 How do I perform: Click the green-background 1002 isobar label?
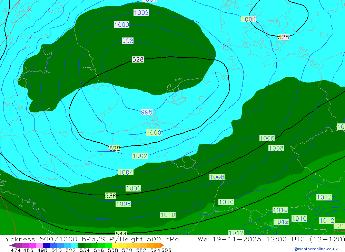click(x=140, y=156)
